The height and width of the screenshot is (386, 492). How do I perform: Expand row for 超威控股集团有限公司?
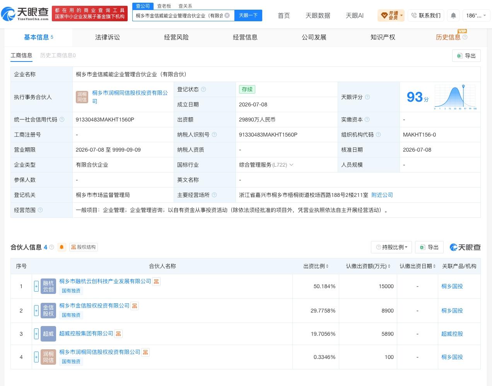tap(36, 334)
